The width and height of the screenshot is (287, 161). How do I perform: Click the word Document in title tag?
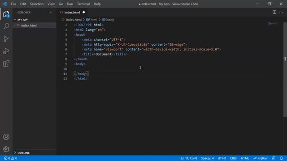(104, 54)
